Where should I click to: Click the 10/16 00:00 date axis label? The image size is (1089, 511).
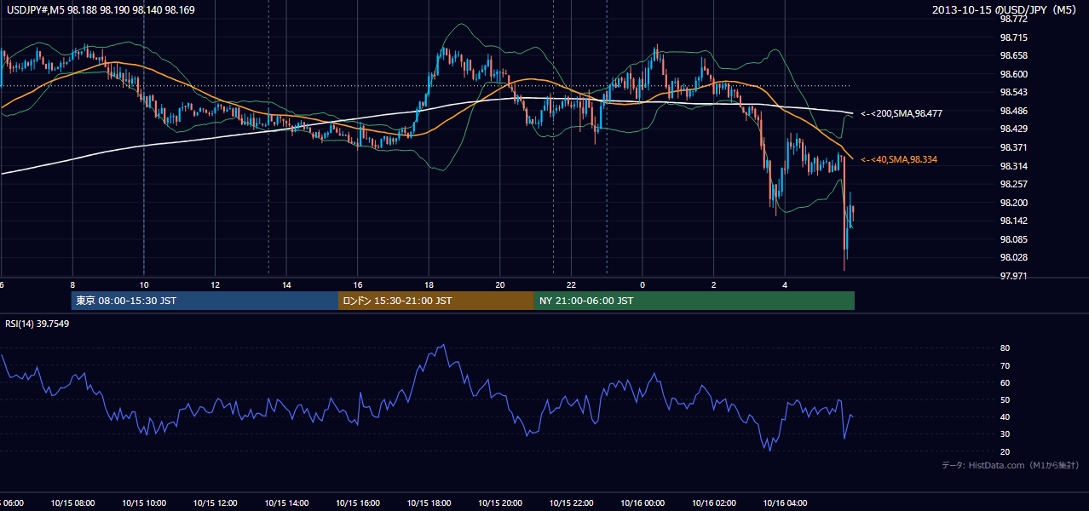coord(642,502)
